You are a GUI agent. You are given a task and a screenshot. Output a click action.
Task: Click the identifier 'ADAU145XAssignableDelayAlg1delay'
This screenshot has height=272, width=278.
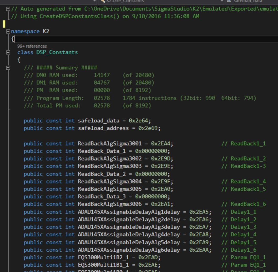129,212
